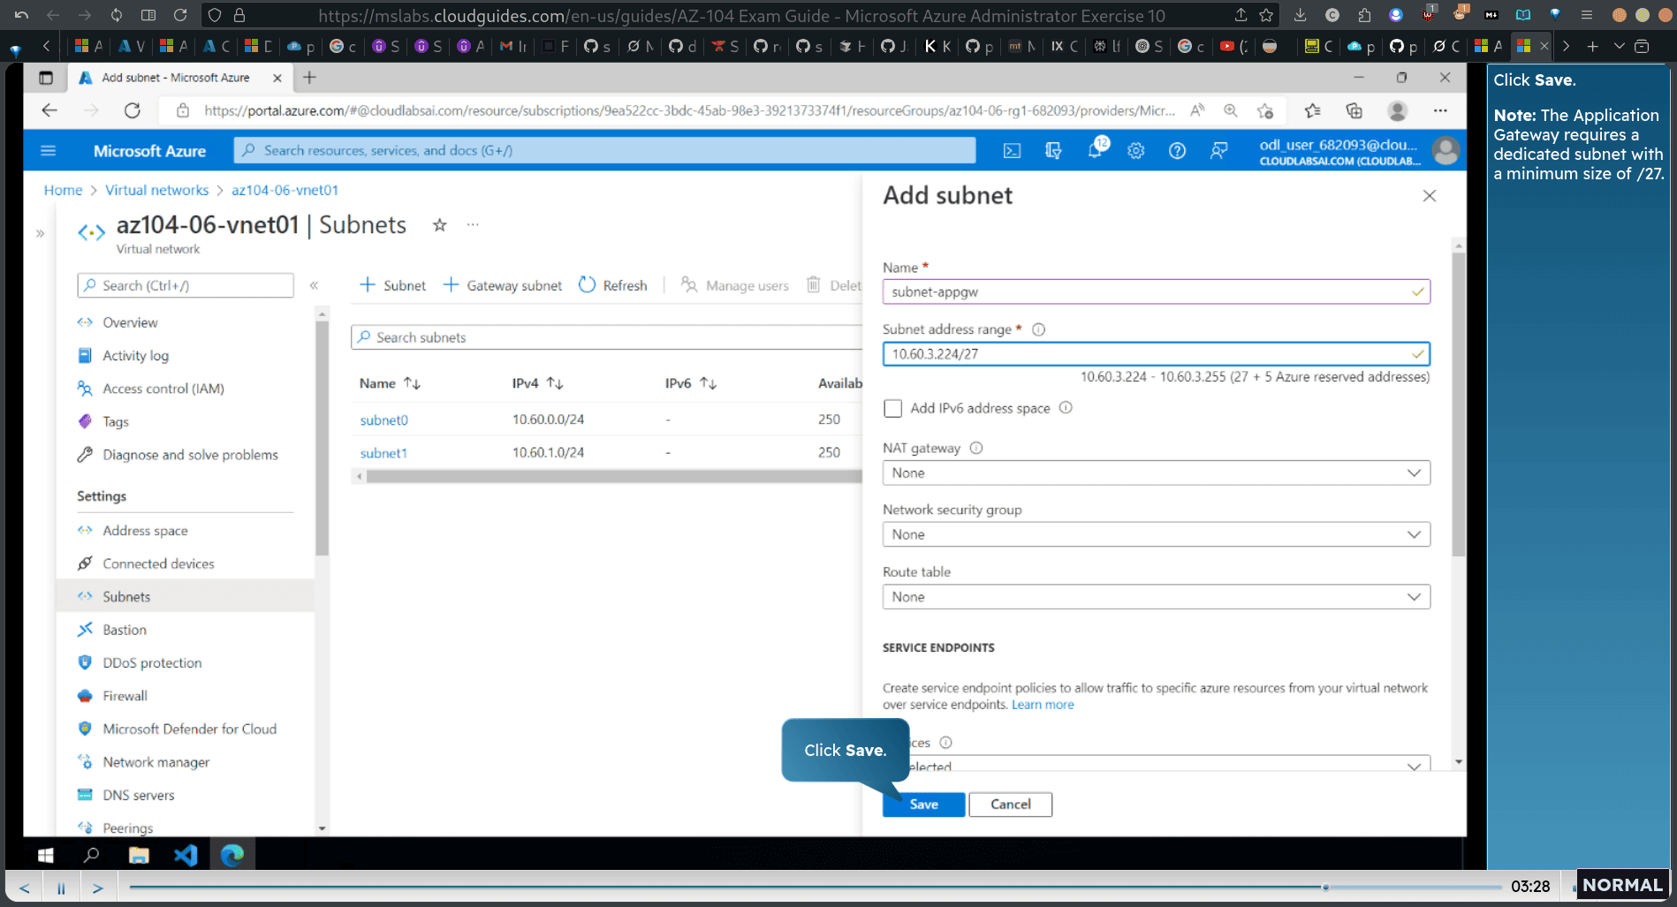Image resolution: width=1677 pixels, height=907 pixels.
Task: Open subnet1 link
Action: click(x=383, y=453)
